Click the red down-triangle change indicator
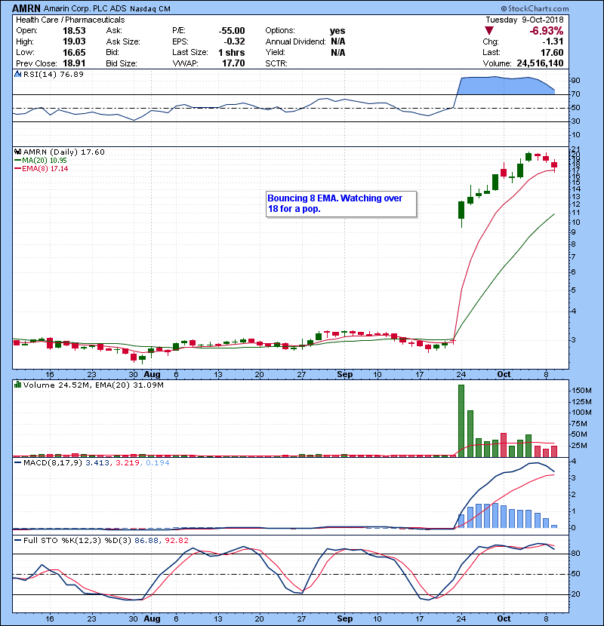 click(x=489, y=31)
